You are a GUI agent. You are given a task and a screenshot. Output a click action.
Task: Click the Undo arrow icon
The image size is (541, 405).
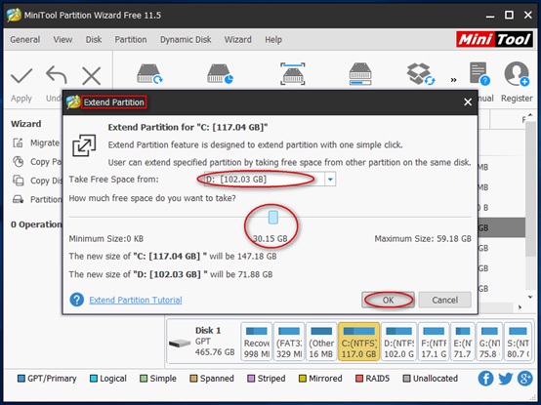(x=57, y=75)
